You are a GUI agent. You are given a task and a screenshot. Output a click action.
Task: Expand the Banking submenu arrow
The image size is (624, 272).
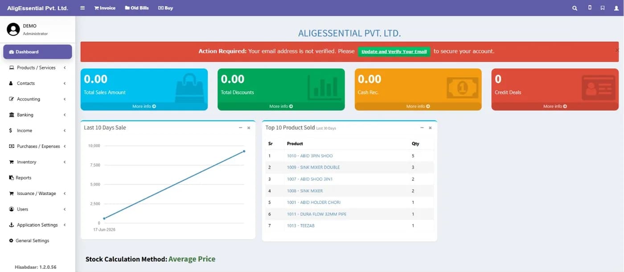65,115
